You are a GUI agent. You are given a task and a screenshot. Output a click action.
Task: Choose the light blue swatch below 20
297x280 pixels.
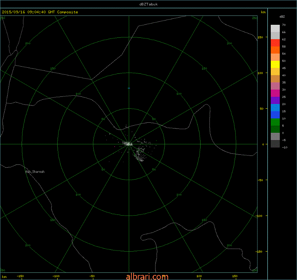click(275, 108)
